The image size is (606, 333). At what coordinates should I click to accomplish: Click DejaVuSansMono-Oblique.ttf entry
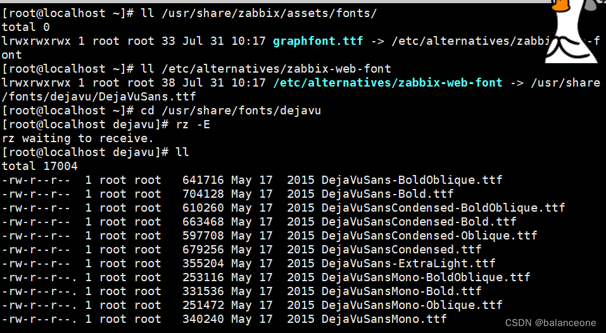(x=412, y=305)
